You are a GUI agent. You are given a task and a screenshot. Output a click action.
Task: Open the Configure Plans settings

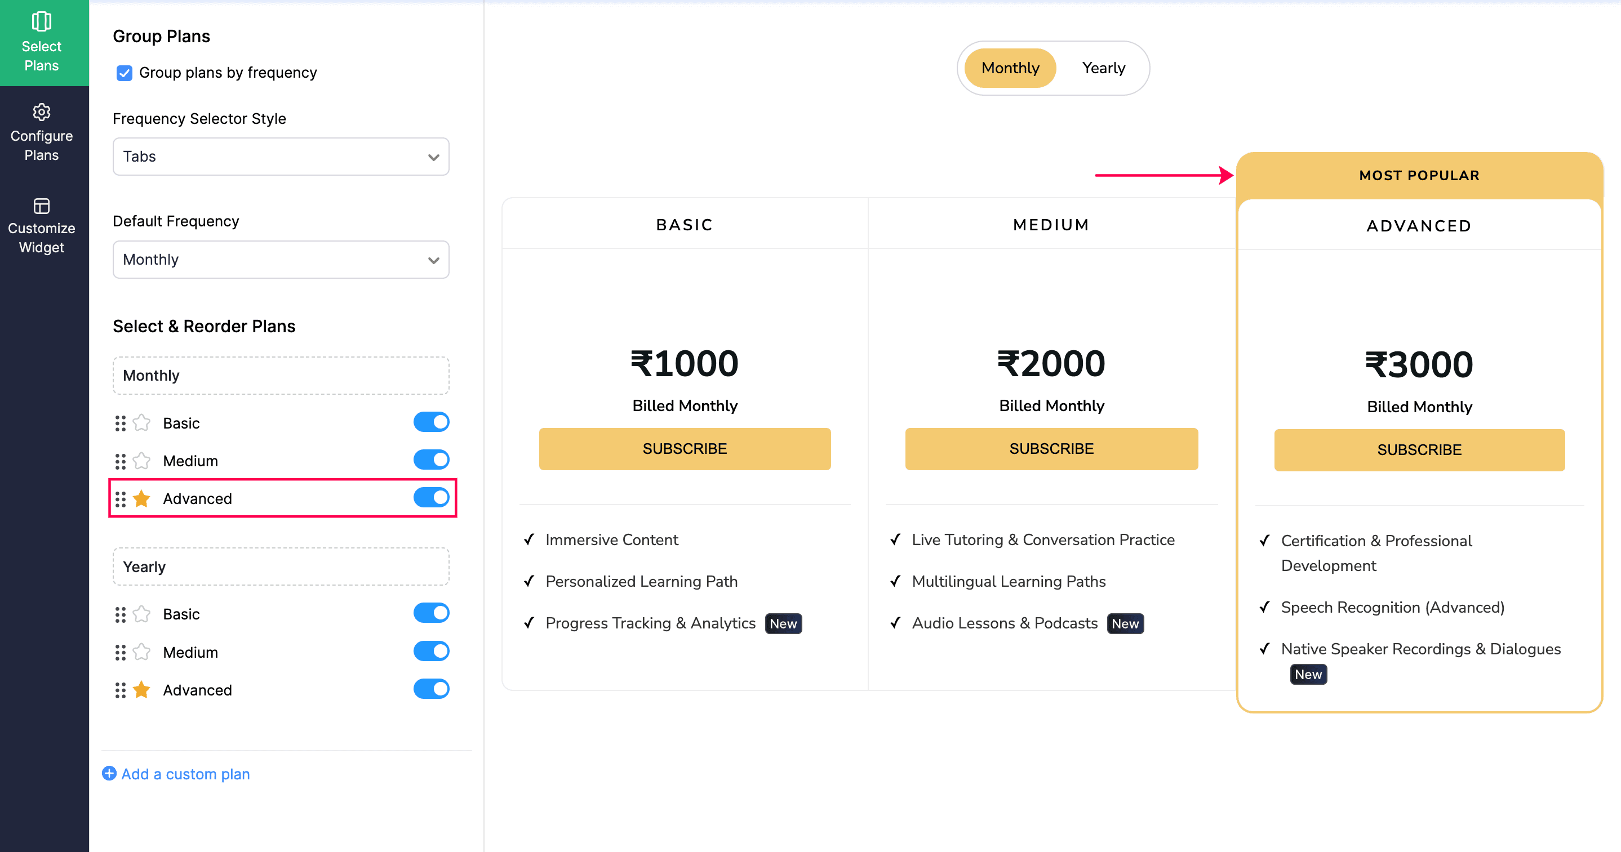[x=42, y=132]
